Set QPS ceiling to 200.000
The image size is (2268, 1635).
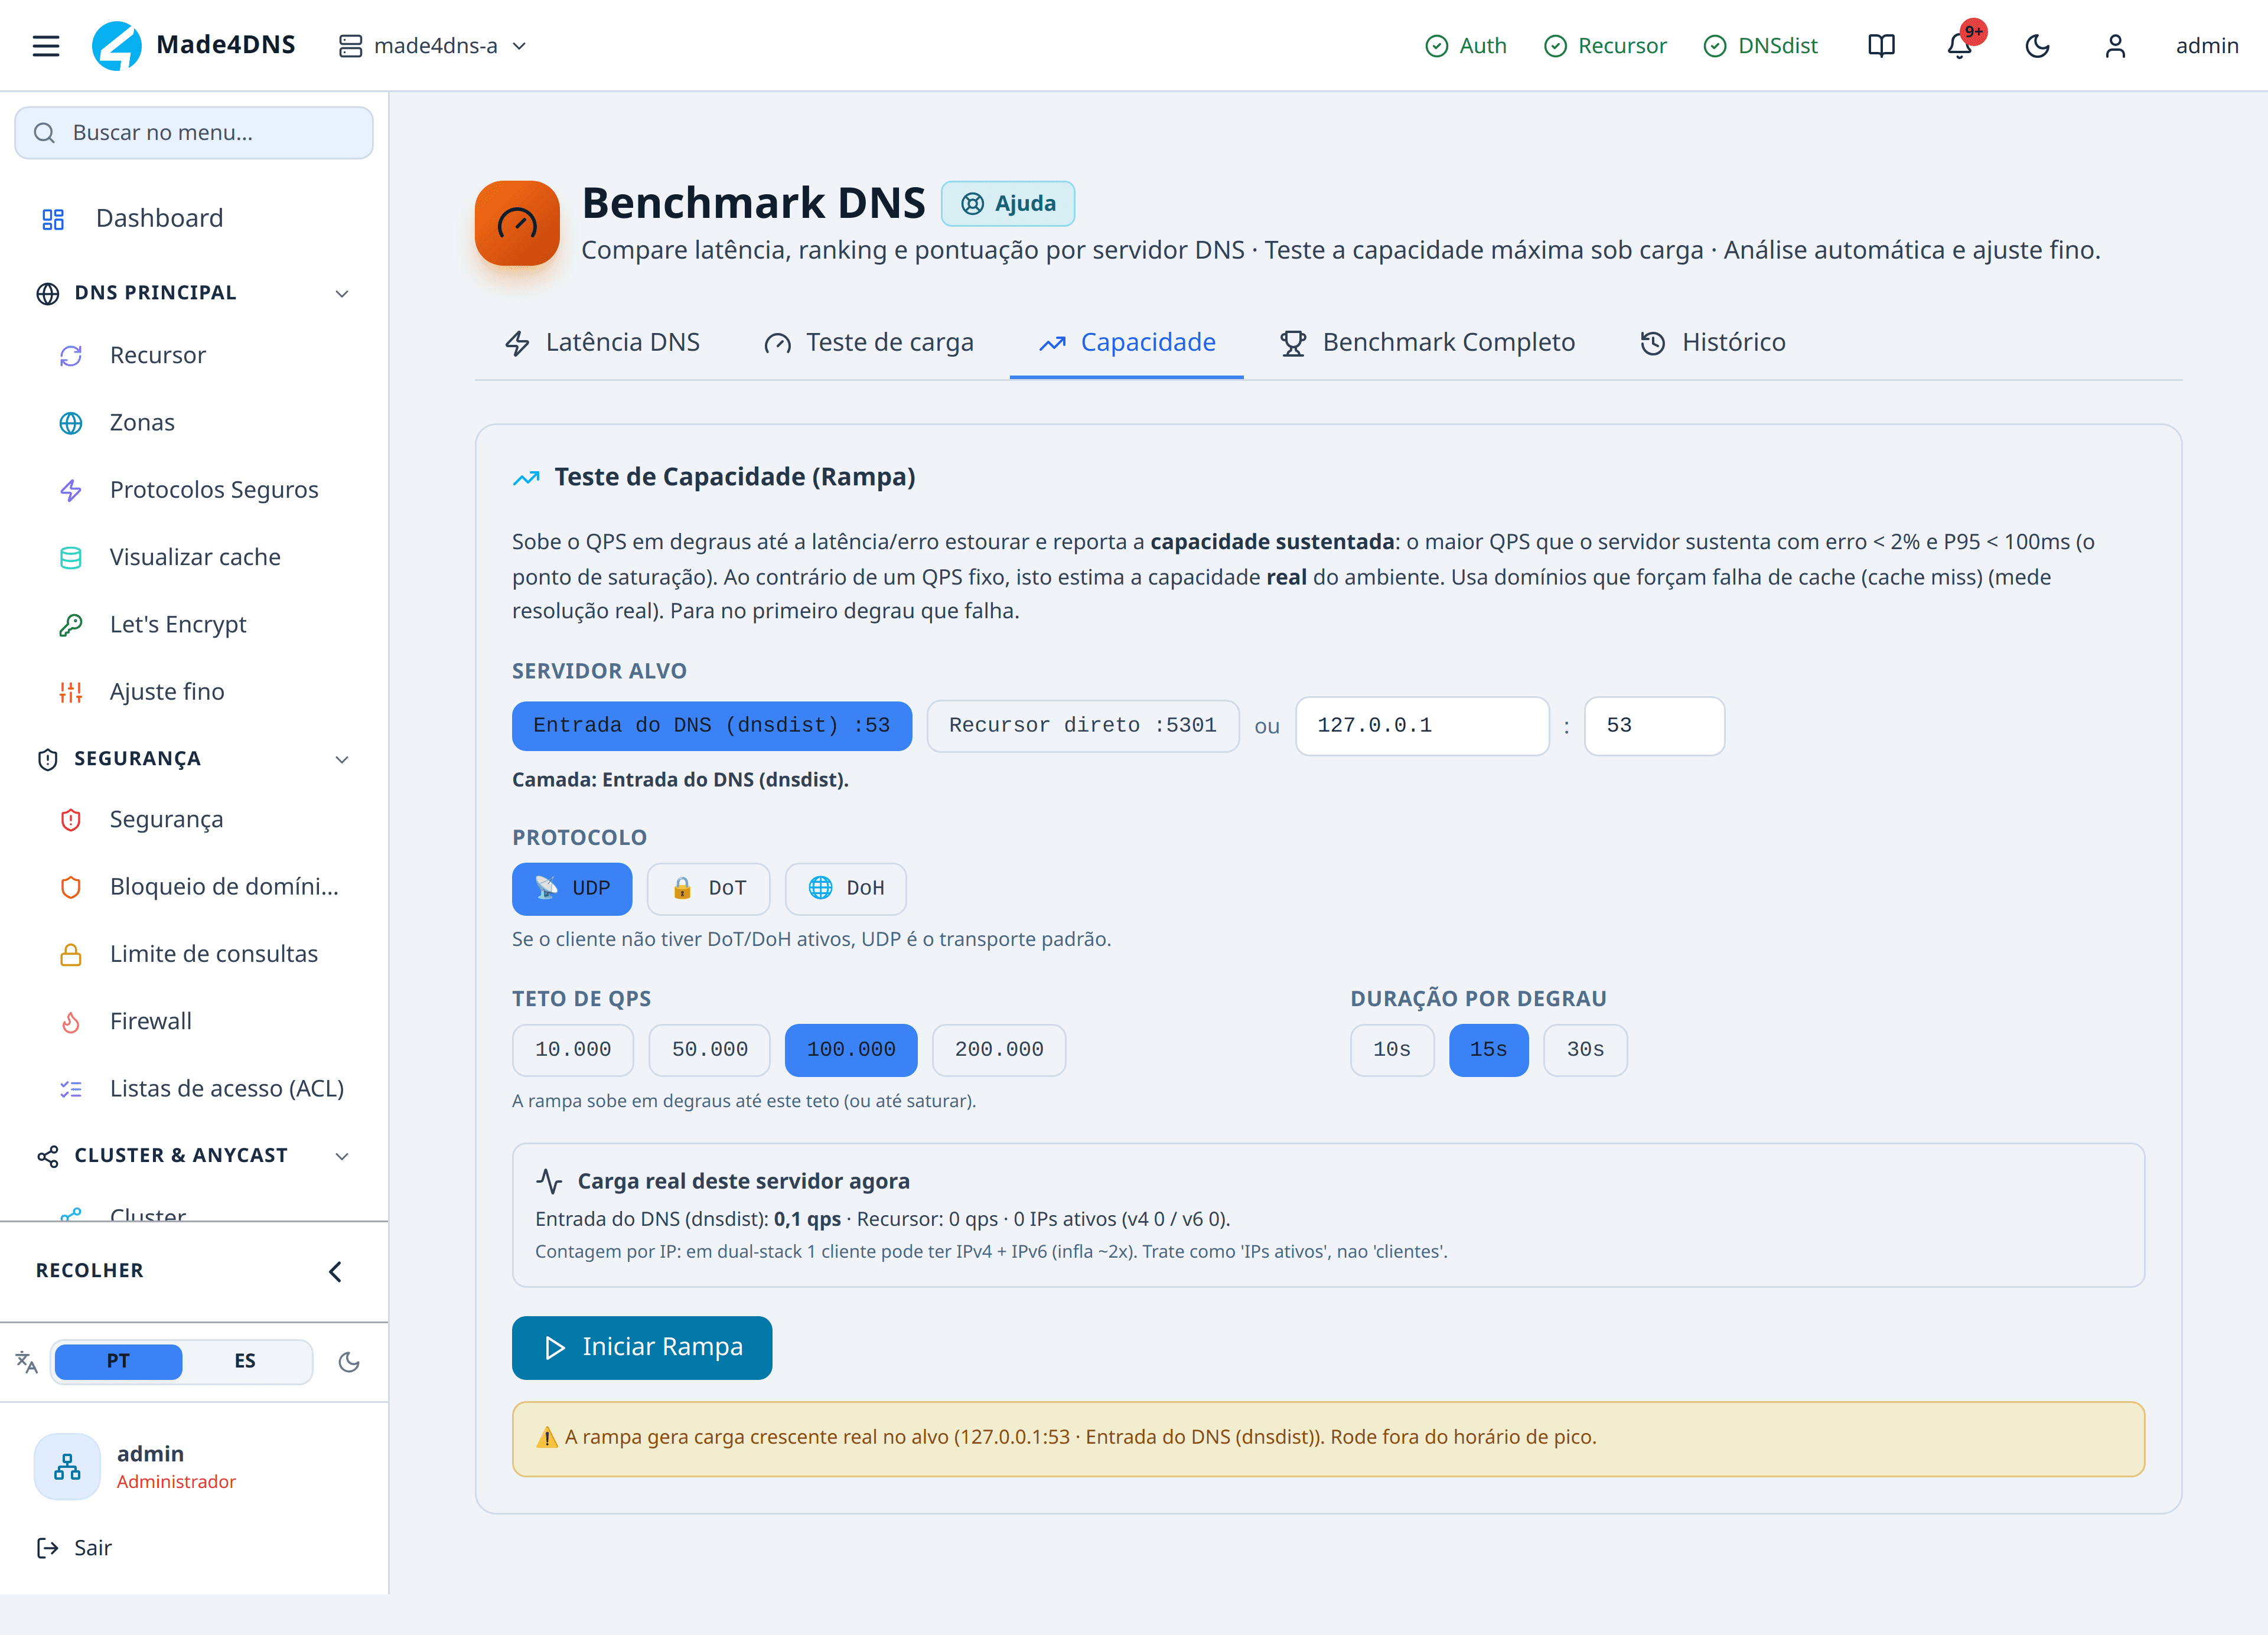999,1050
